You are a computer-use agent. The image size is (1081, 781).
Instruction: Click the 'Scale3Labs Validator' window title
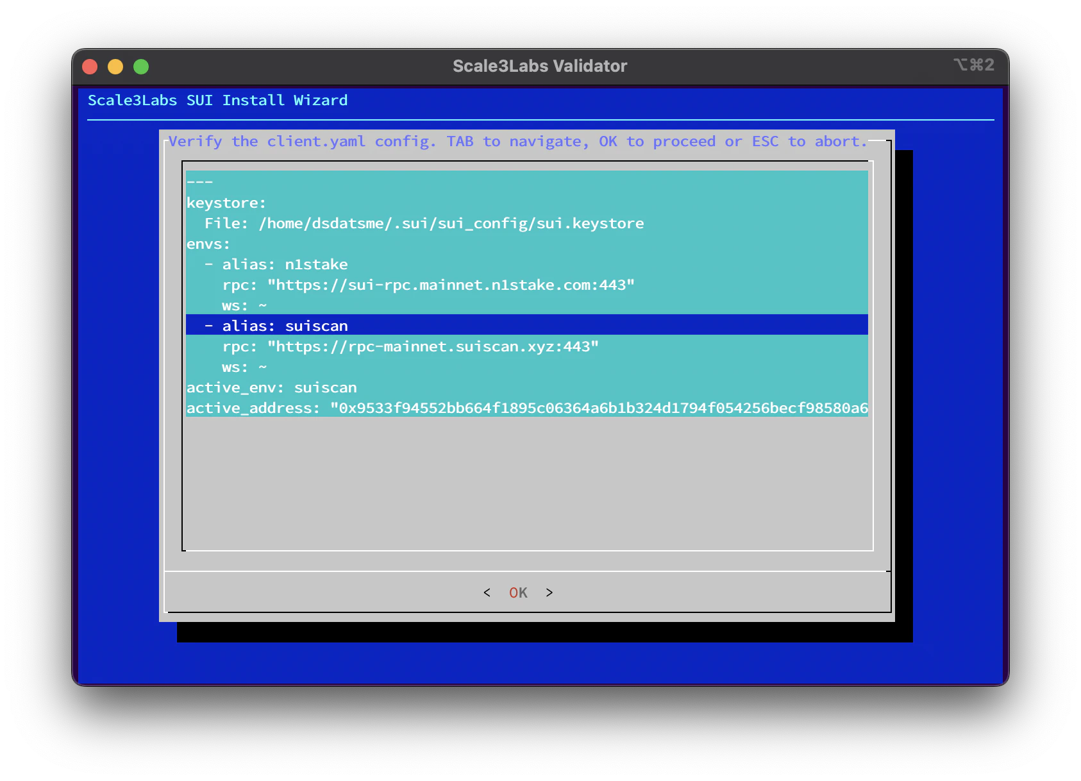point(540,66)
